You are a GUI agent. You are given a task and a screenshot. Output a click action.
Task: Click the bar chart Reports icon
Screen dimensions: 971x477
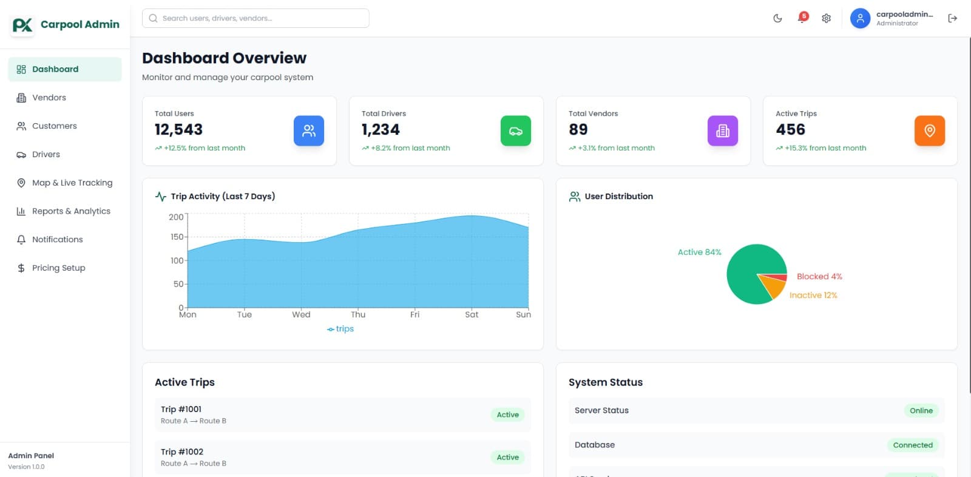pos(21,211)
